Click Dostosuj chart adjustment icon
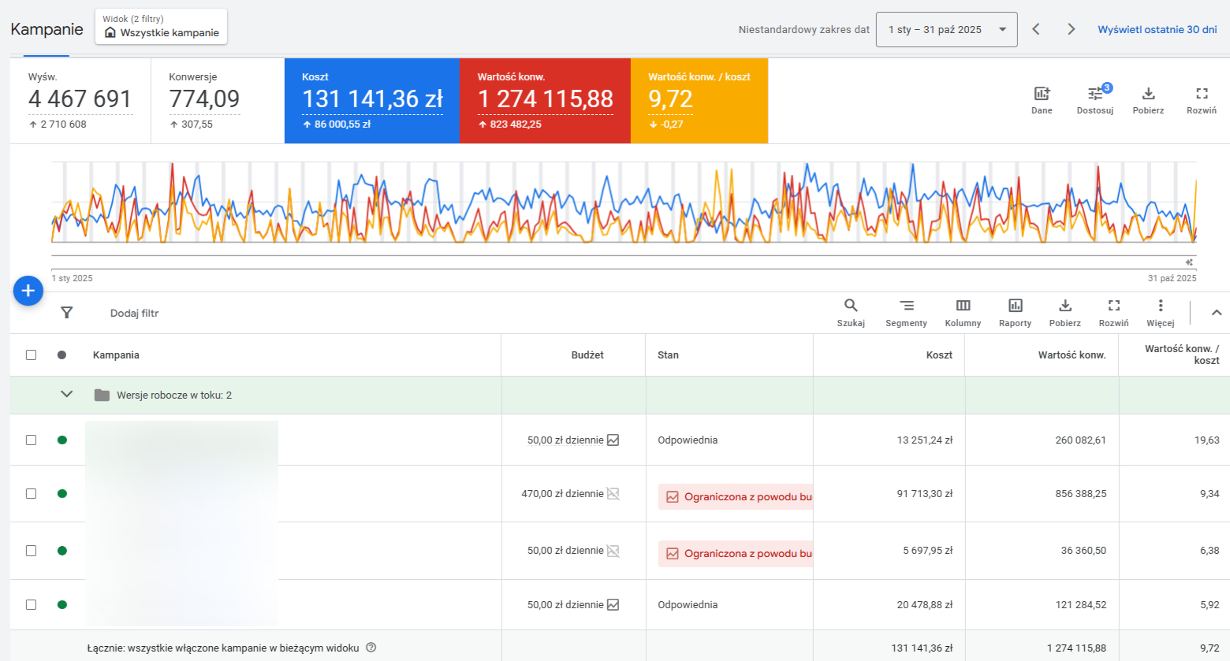Image resolution: width=1230 pixels, height=661 pixels. [x=1095, y=99]
